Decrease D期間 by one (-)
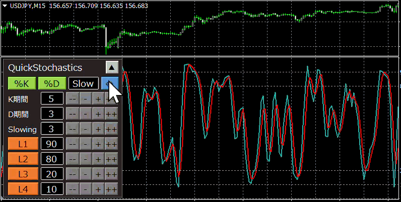The height and width of the screenshot is (202, 401). [x=86, y=114]
